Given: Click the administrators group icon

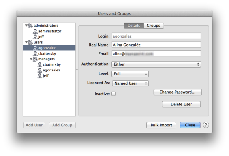Looking at the screenshot, I should click(x=30, y=26).
